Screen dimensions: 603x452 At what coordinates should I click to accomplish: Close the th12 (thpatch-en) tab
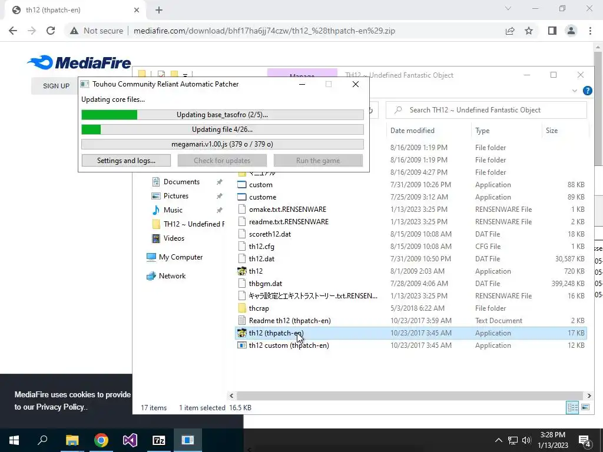click(x=137, y=10)
